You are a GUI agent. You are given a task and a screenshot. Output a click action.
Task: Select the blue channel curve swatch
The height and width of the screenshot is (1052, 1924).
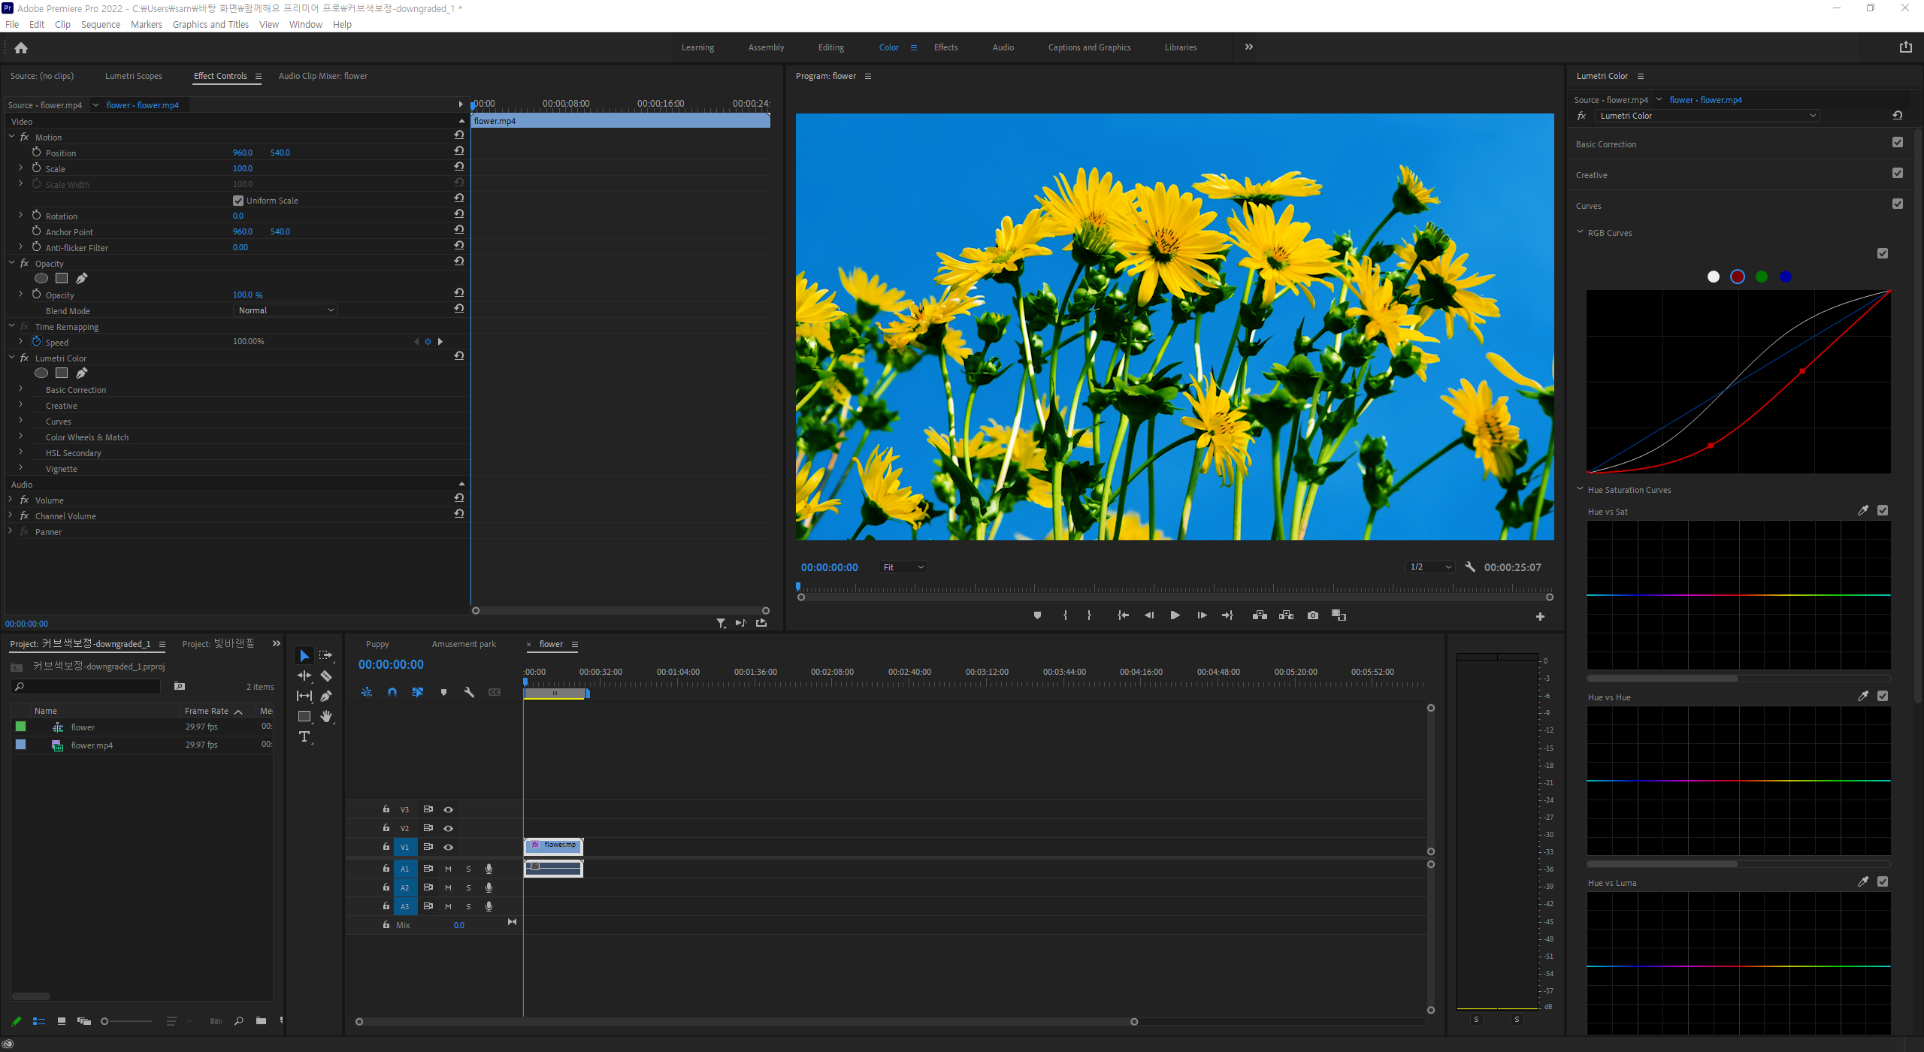[x=1785, y=277]
